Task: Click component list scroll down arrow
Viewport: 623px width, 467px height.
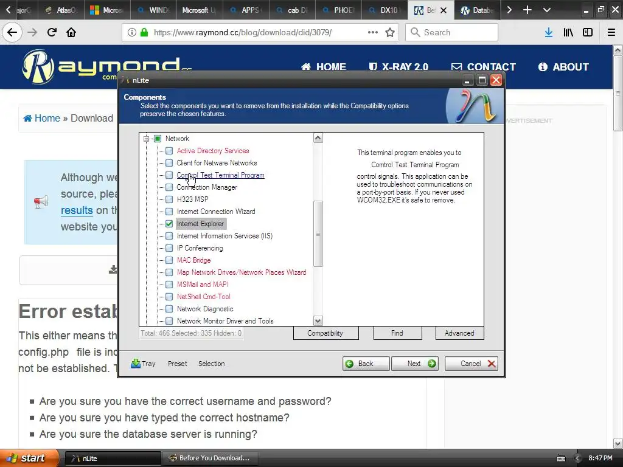Action: (318, 320)
